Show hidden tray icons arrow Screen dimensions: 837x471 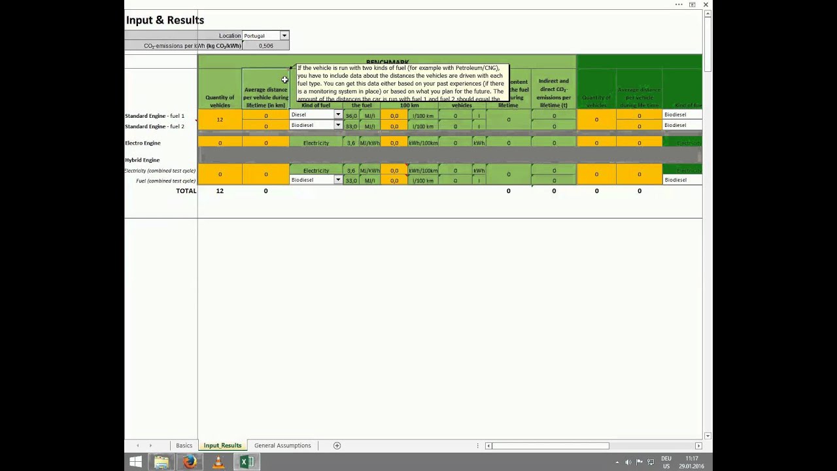click(617, 462)
